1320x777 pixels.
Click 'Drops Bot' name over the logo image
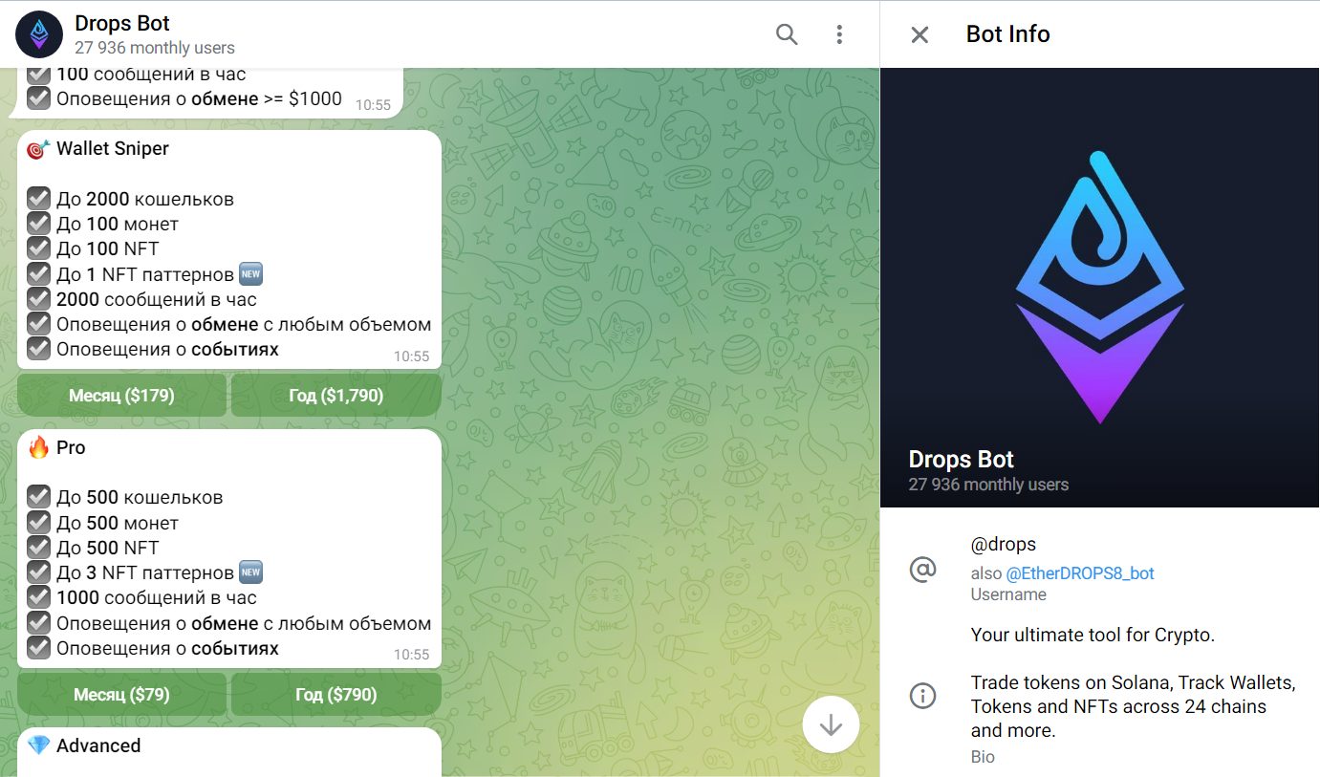[962, 459]
